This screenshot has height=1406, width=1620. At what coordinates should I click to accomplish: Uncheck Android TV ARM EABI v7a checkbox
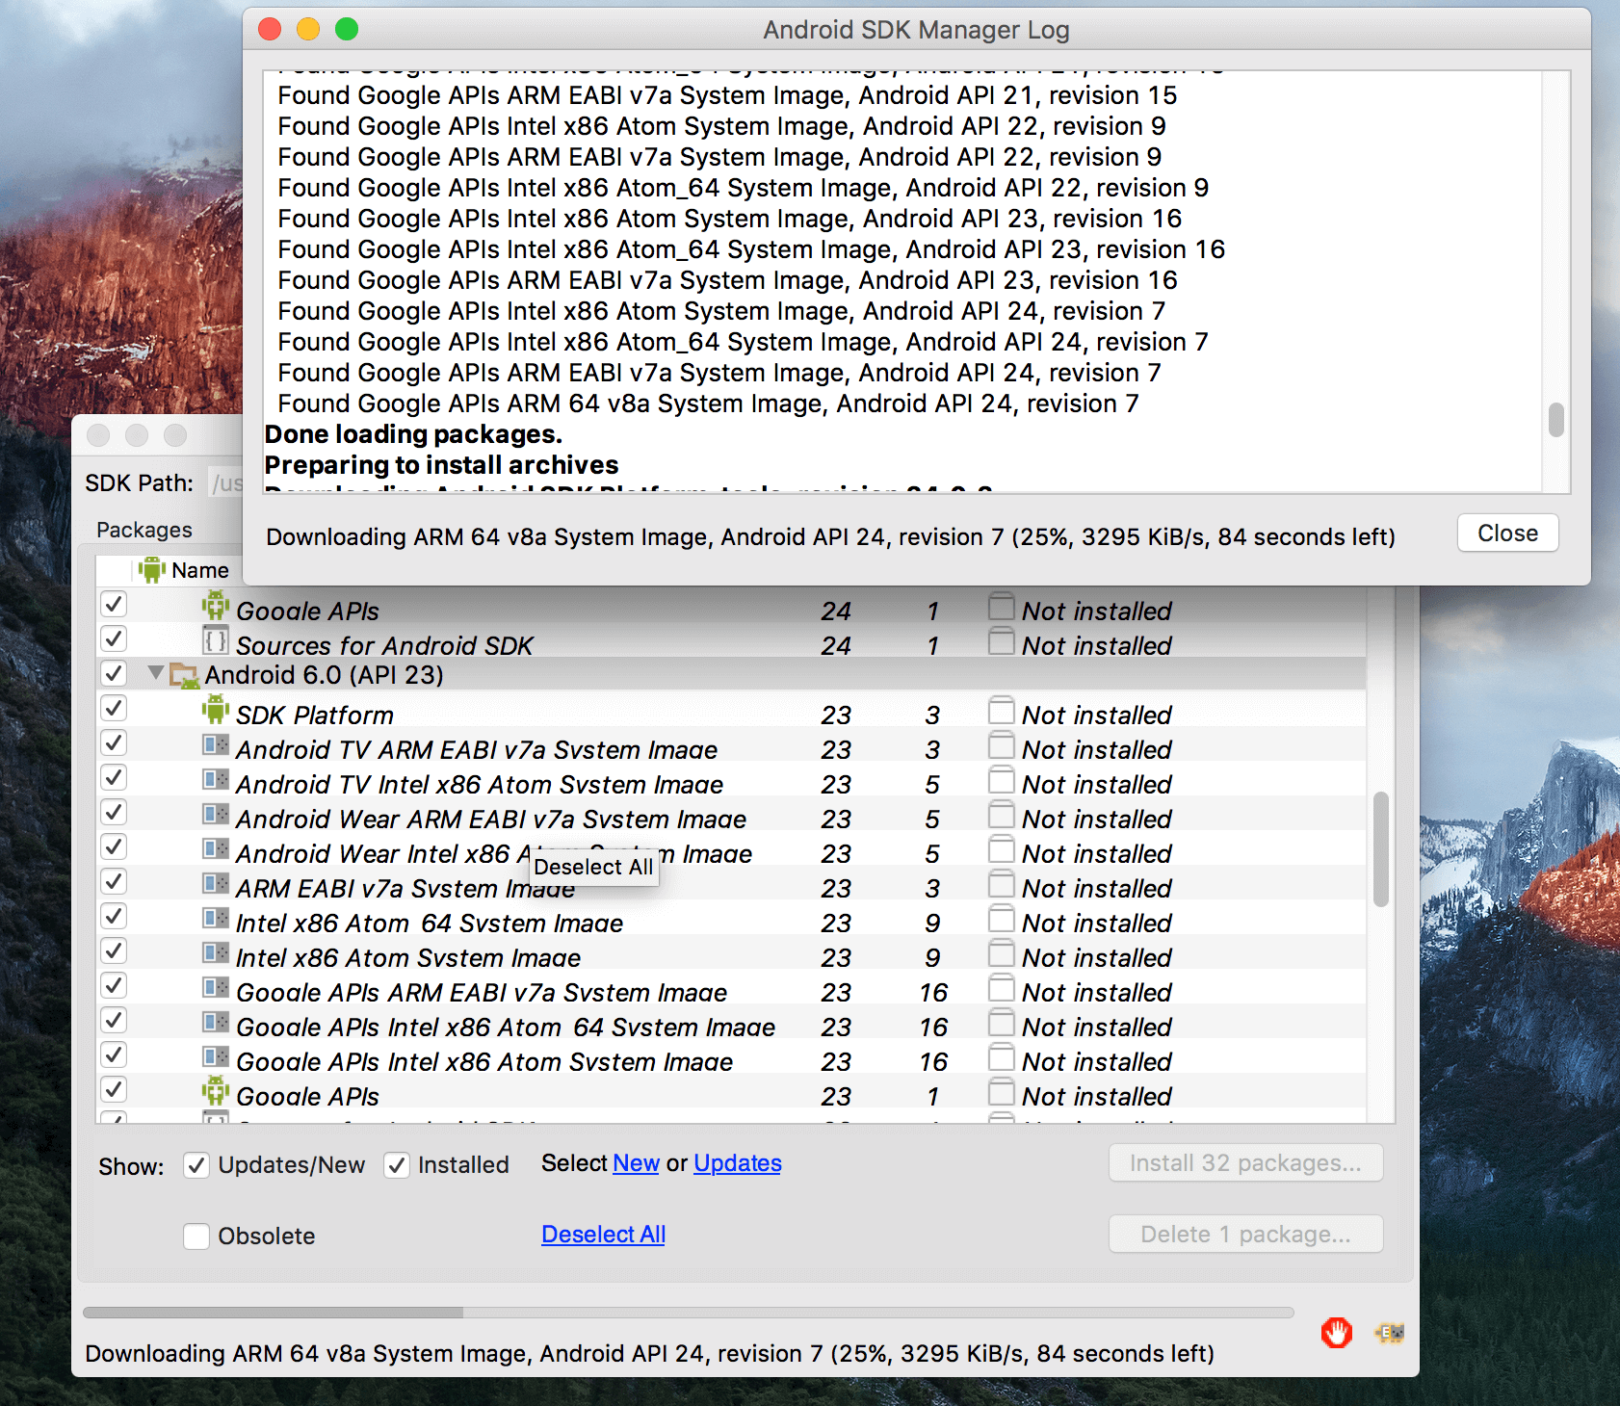114,742
